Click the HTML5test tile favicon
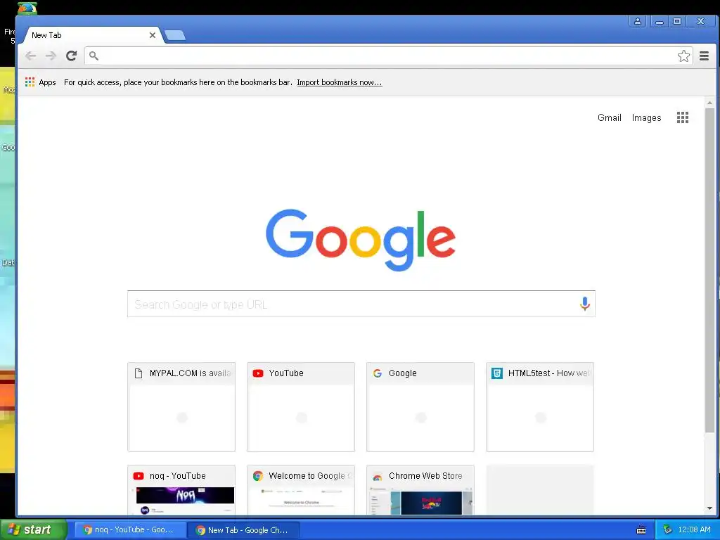Image resolution: width=720 pixels, height=540 pixels. 497,373
